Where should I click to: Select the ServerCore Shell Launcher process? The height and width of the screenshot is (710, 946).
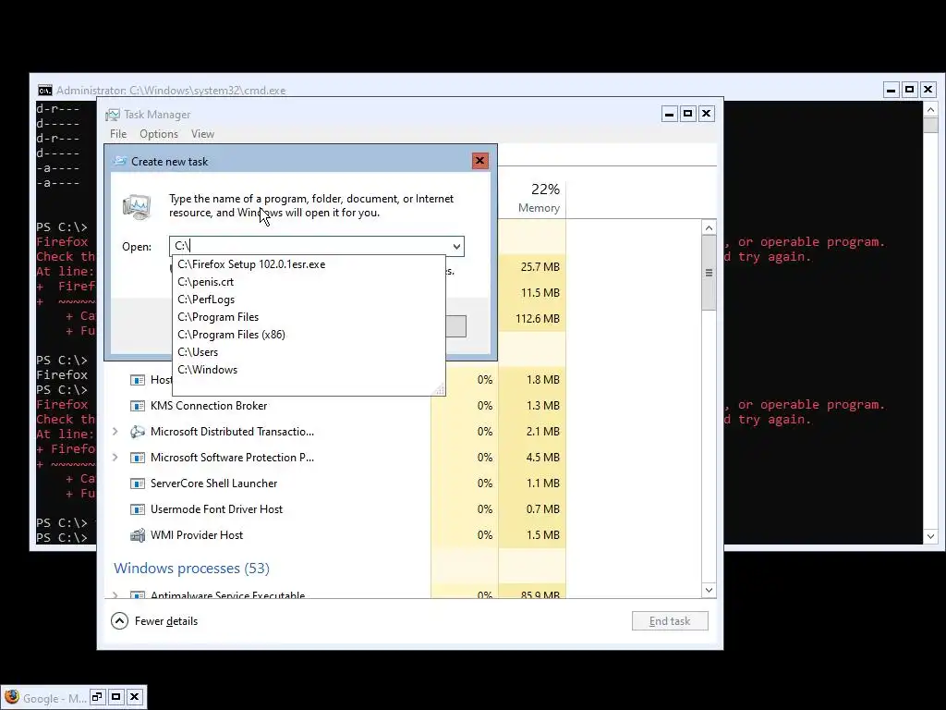pos(213,484)
